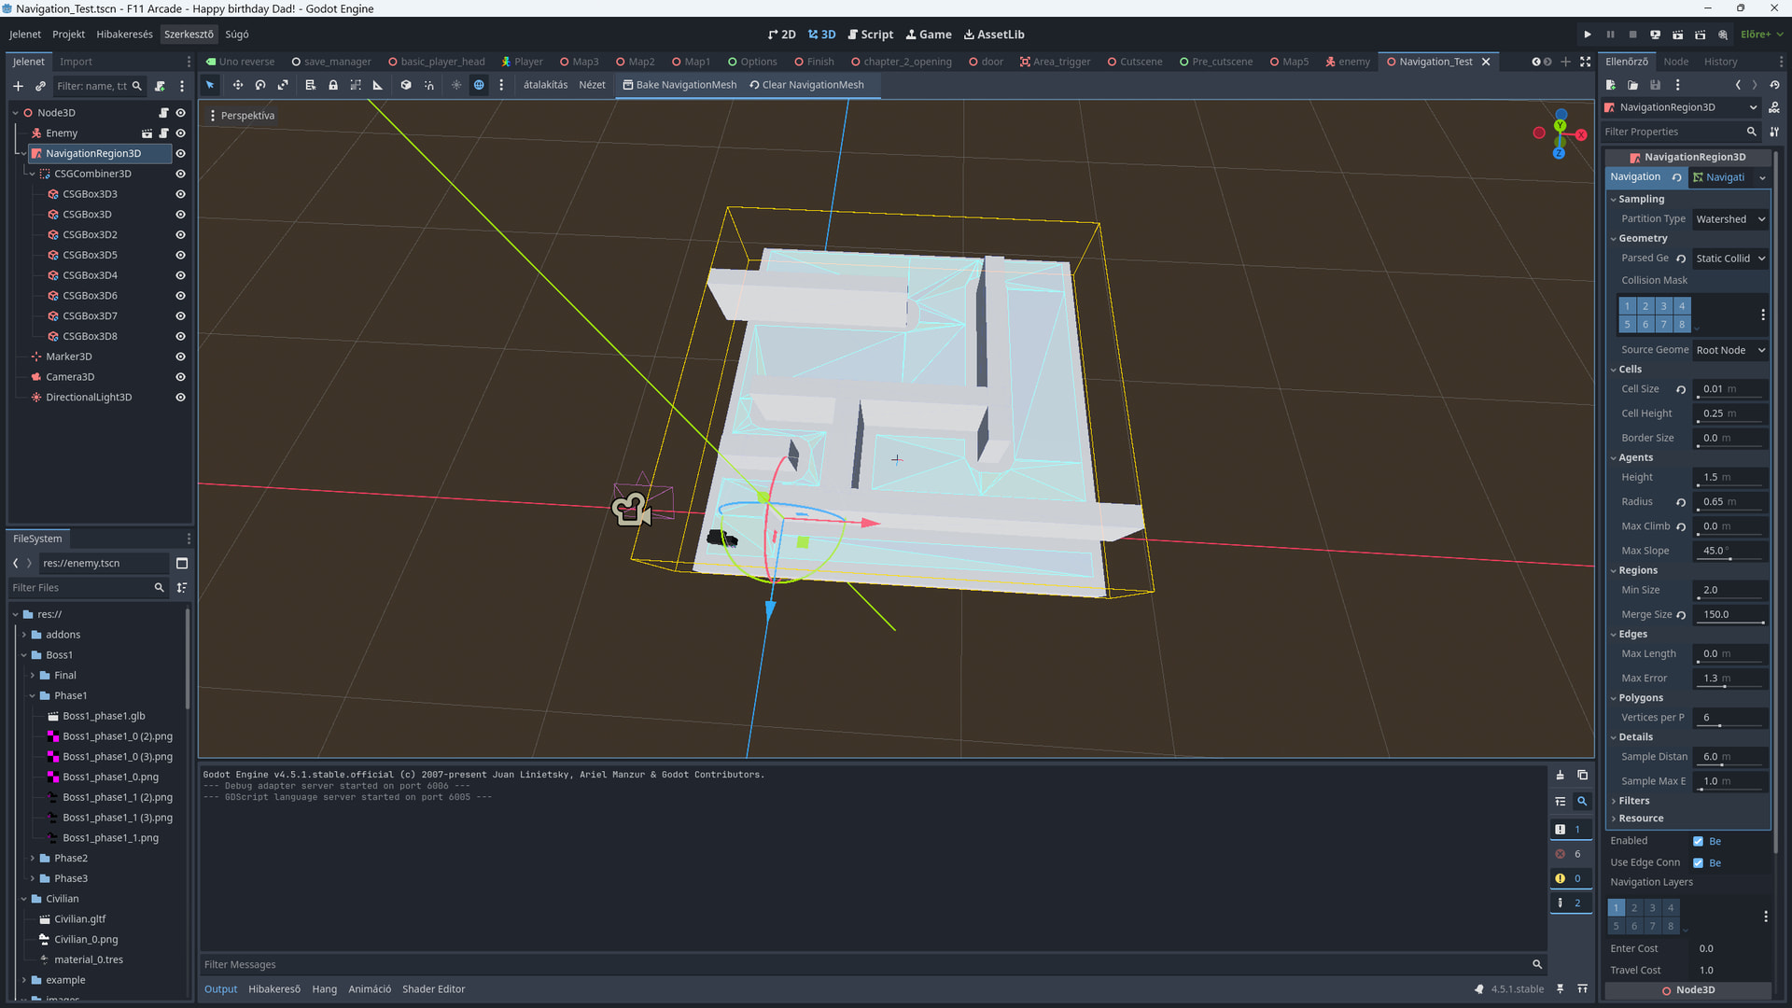Image resolution: width=1792 pixels, height=1008 pixels.
Task: Click Bake NavigationMesh button
Action: (679, 85)
